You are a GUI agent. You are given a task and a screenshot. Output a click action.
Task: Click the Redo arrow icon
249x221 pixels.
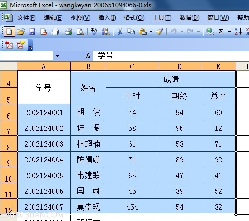[190, 31]
